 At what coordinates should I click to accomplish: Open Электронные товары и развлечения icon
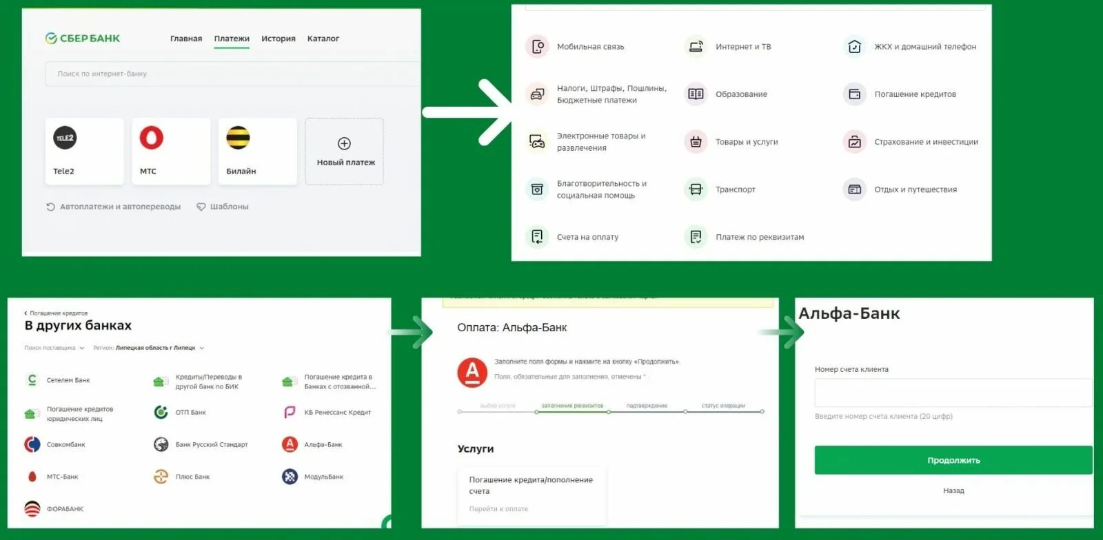(537, 141)
